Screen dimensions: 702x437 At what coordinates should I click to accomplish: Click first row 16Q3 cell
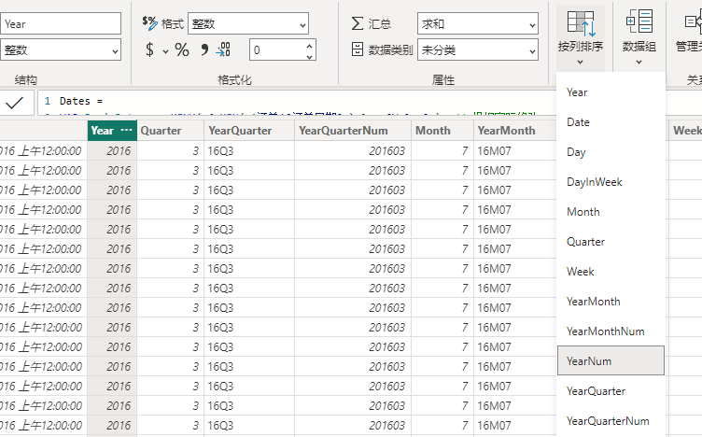[x=249, y=151]
